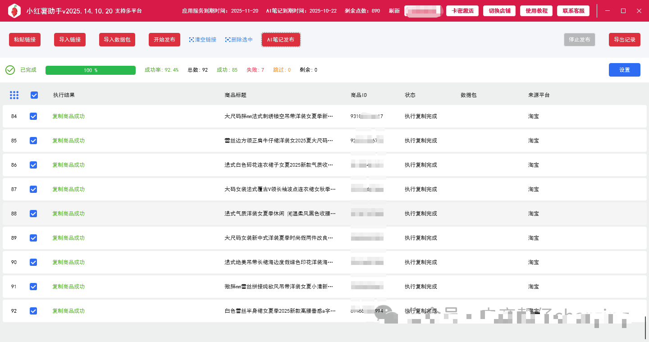Screen dimensions: 649x342
Task: Click the red strawberry app logo
Action: click(x=14, y=11)
